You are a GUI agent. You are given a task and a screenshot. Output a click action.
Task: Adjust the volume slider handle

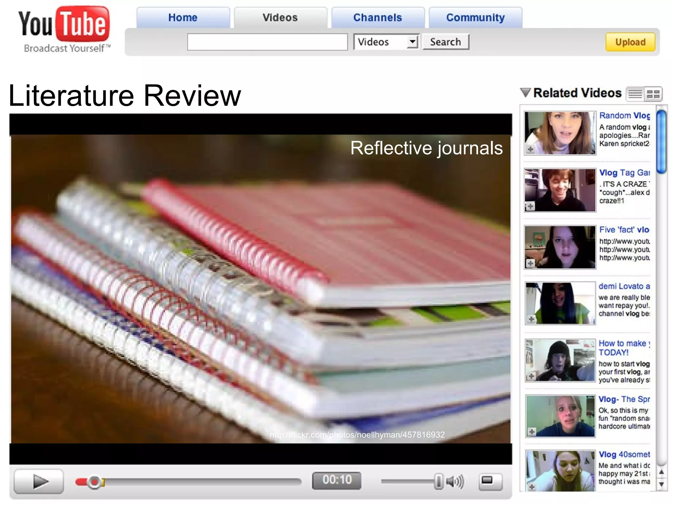coord(438,481)
